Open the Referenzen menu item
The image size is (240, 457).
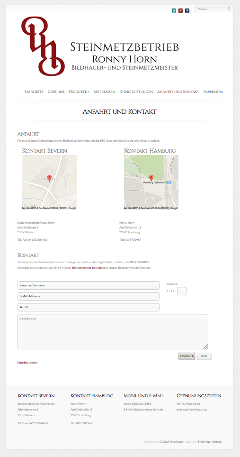tap(104, 91)
